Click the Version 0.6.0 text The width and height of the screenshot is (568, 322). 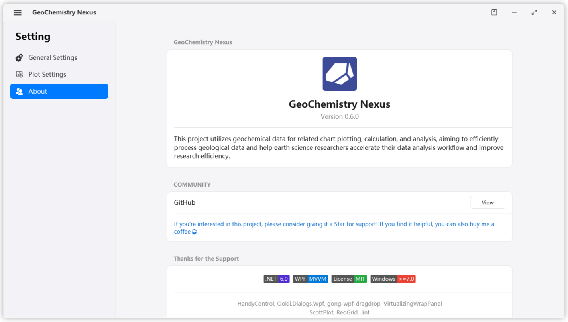tap(340, 116)
